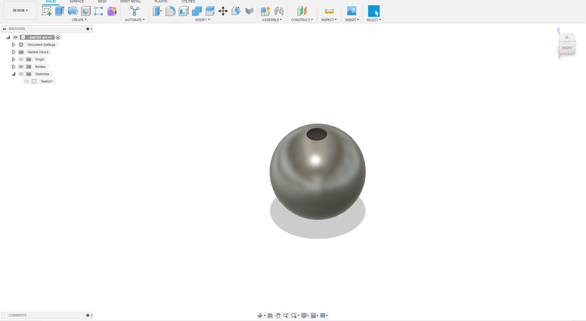Expand the Origin folder

tap(13, 59)
